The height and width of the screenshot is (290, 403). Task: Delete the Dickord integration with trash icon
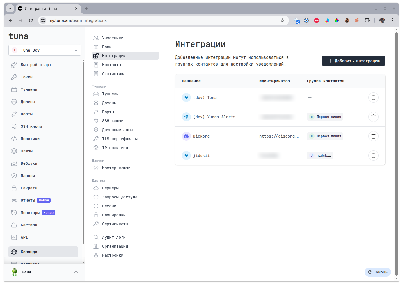pyautogui.click(x=373, y=136)
